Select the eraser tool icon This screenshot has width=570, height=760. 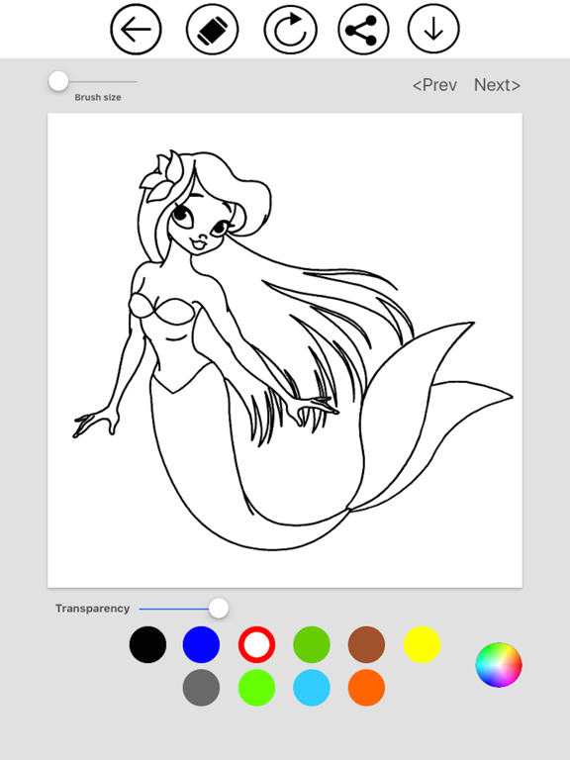point(213,29)
